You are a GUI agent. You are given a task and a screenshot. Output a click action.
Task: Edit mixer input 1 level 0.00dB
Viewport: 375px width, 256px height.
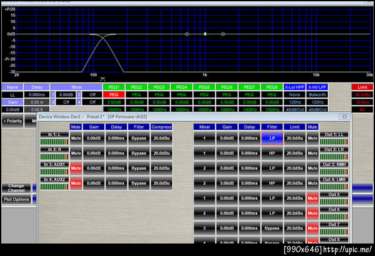coord(66,95)
